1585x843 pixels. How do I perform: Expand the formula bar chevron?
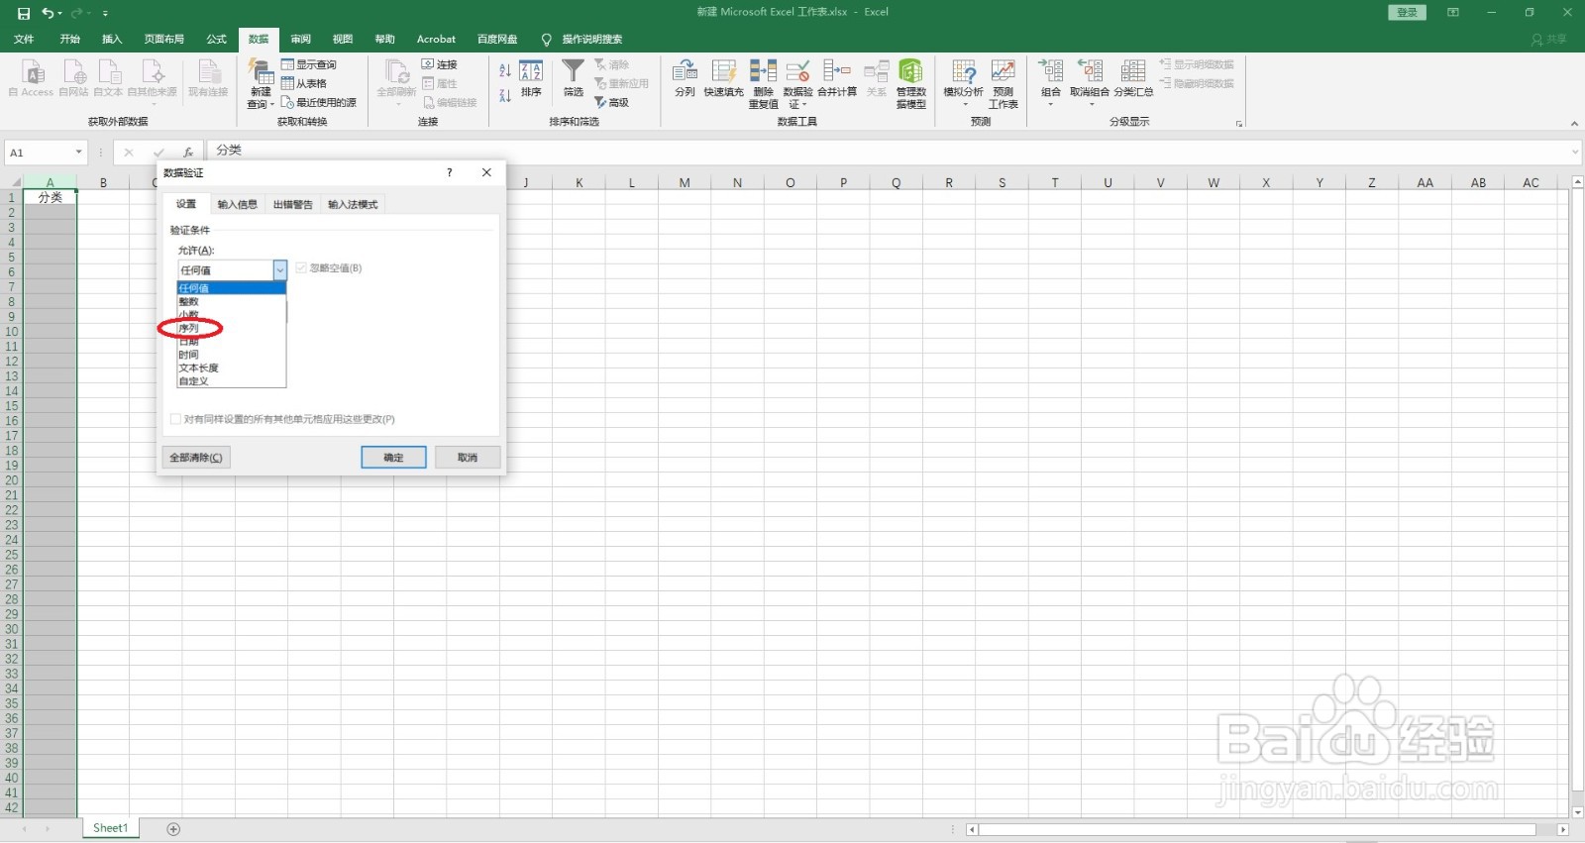(x=1575, y=152)
